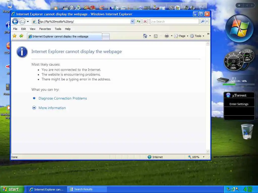Screen dimensions: 258x193
Task: Click the glass Recycle Bin gadget
Action: tap(247, 132)
